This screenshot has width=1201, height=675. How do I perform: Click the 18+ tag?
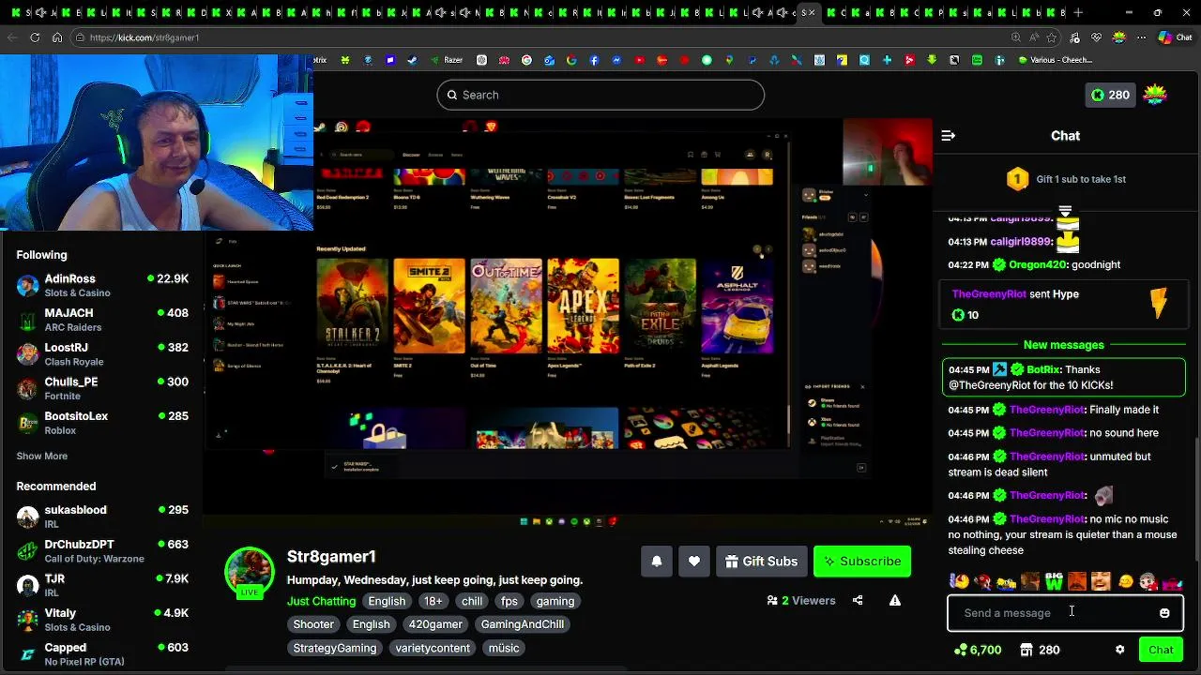pos(433,601)
